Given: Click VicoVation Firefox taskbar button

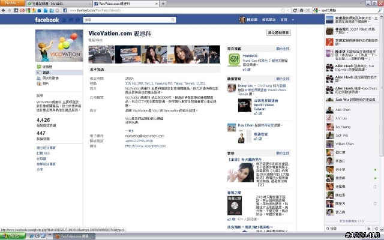Looking at the screenshot, I should (74, 236).
